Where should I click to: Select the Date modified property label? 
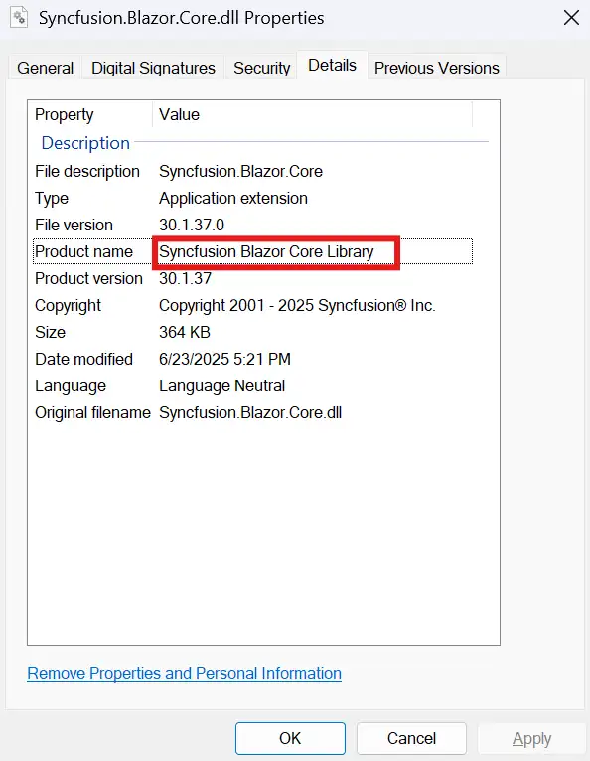click(x=83, y=359)
